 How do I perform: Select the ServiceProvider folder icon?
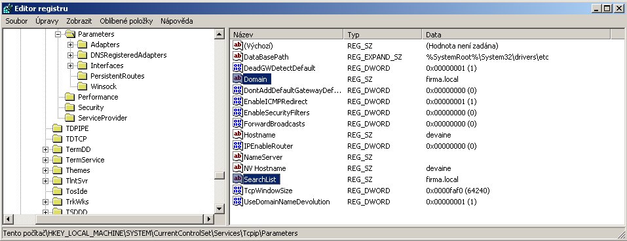click(70, 118)
